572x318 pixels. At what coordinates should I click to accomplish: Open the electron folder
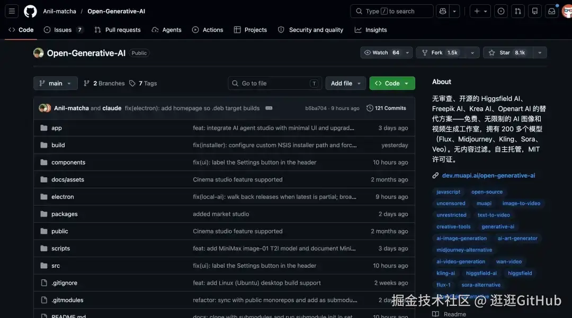tap(62, 197)
